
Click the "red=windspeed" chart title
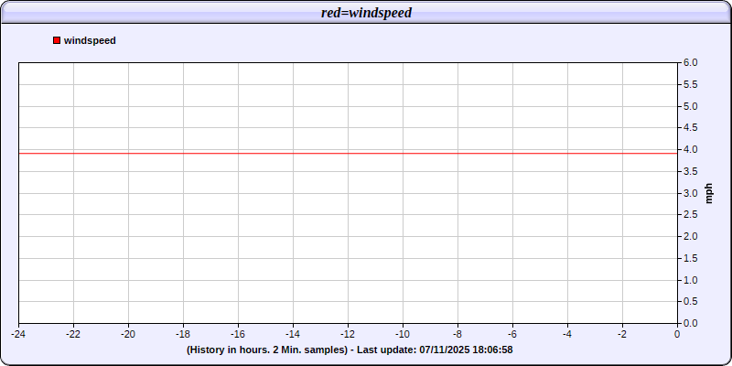366,13
